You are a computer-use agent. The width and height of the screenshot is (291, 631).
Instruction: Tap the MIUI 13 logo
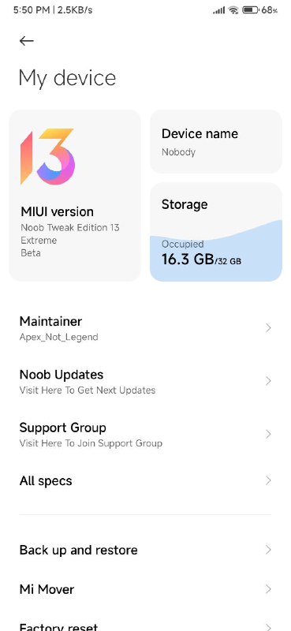tap(47, 156)
